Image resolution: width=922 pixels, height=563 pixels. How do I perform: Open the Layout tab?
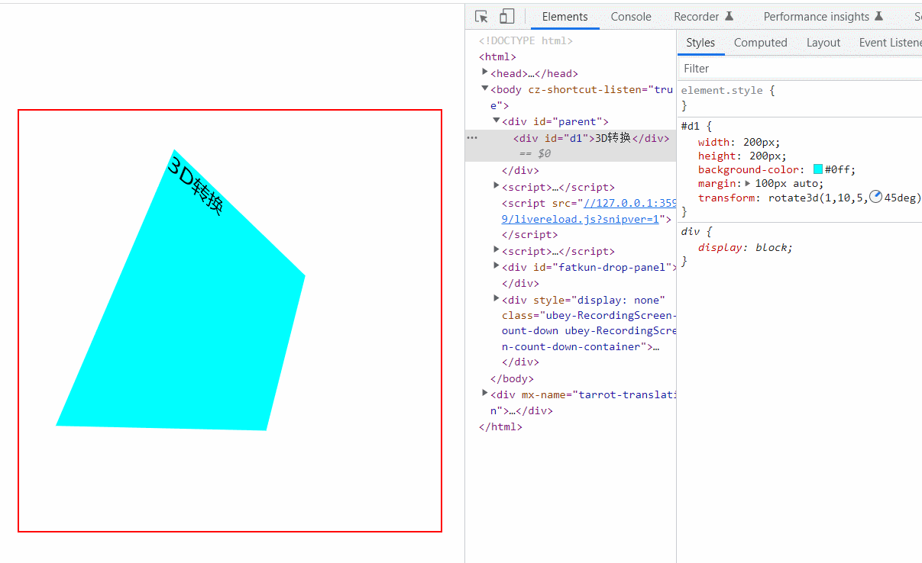[823, 43]
